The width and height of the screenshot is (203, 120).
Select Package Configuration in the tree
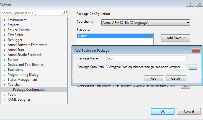(x=30, y=90)
